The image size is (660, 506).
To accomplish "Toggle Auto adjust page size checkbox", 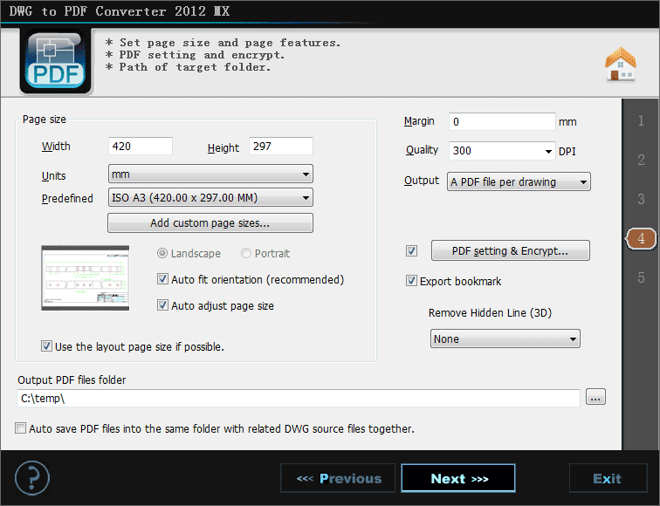I will tap(162, 305).
